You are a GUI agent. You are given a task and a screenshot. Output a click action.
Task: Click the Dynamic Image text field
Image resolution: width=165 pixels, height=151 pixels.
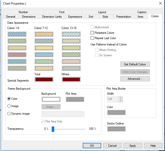[x=63, y=114]
